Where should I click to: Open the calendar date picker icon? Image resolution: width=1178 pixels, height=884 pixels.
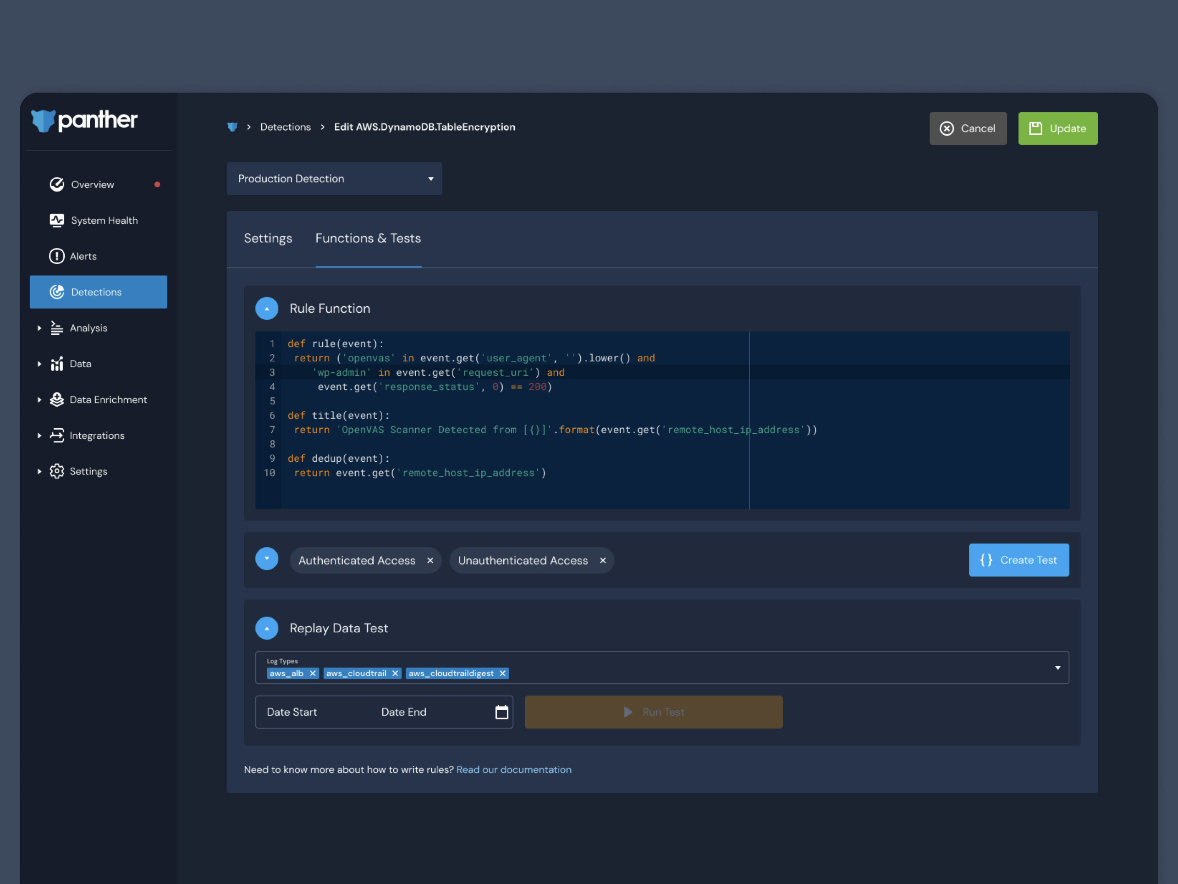[501, 712]
